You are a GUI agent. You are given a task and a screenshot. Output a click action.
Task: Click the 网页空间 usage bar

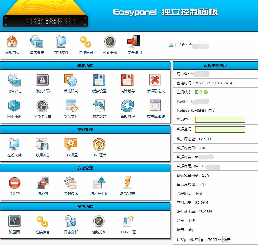tap(220, 120)
